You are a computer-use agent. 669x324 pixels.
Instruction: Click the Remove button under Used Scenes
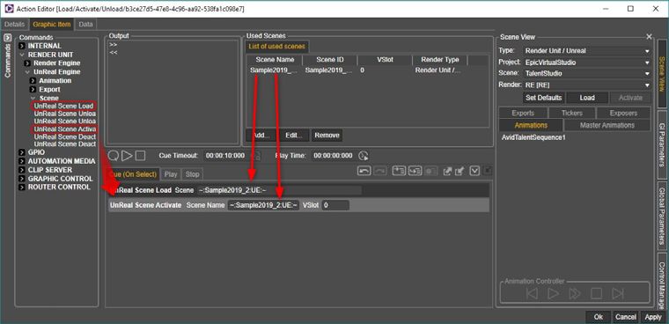click(x=327, y=136)
